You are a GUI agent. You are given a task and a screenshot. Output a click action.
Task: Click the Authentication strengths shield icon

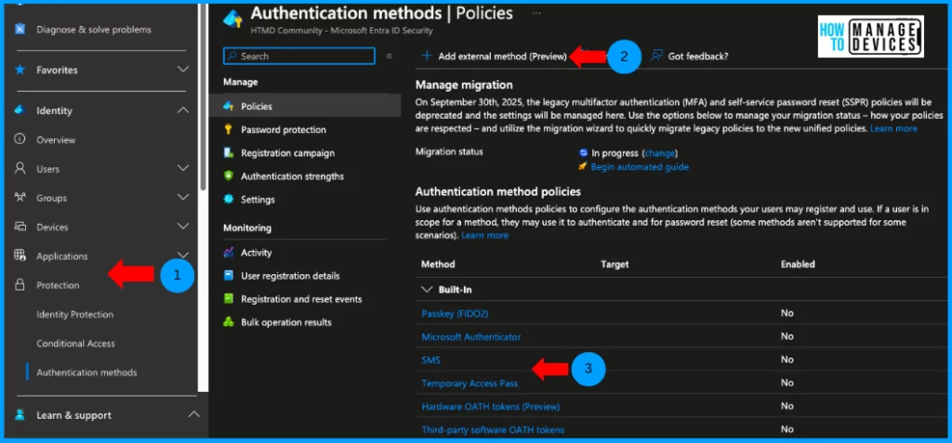[x=229, y=176]
